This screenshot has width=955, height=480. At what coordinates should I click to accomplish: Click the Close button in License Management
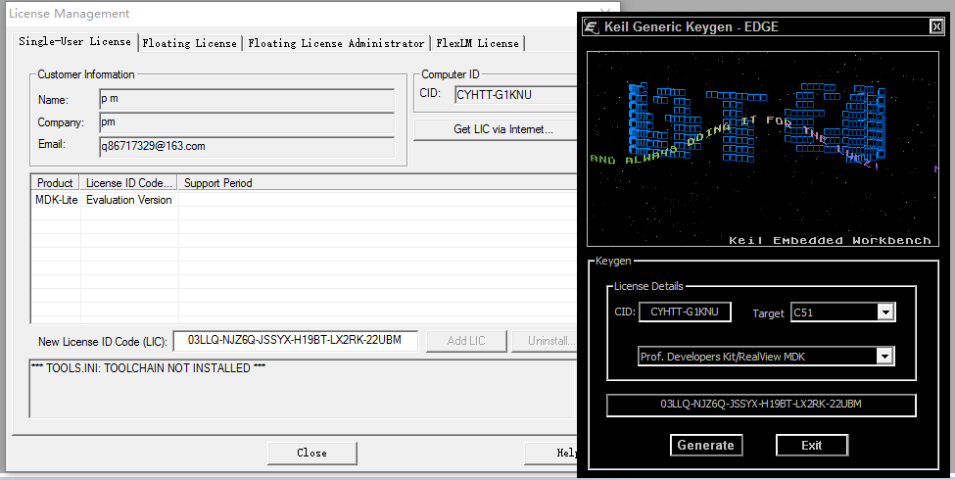pyautogui.click(x=311, y=453)
